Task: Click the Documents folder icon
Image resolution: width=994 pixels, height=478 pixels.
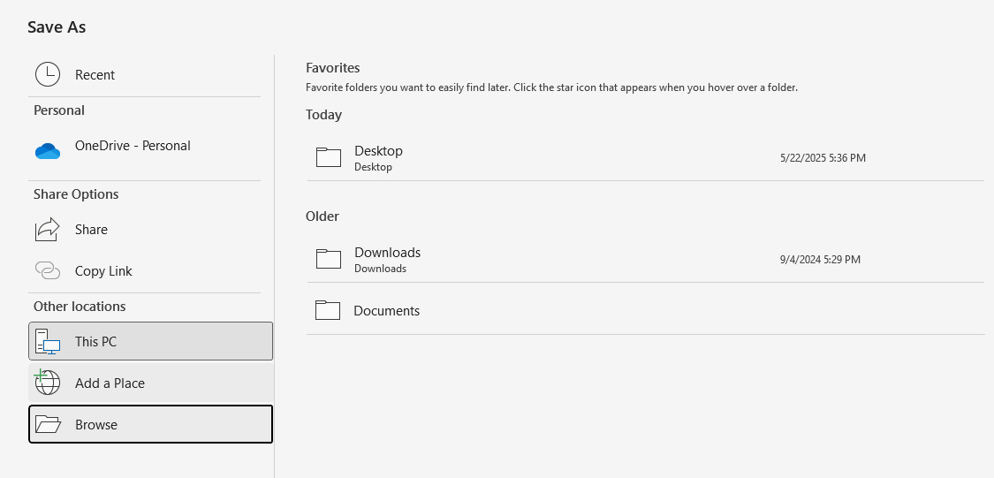Action: coord(328,310)
